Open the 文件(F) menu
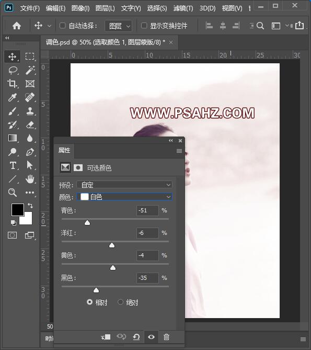Image resolution: width=311 pixels, height=350 pixels. (30, 8)
